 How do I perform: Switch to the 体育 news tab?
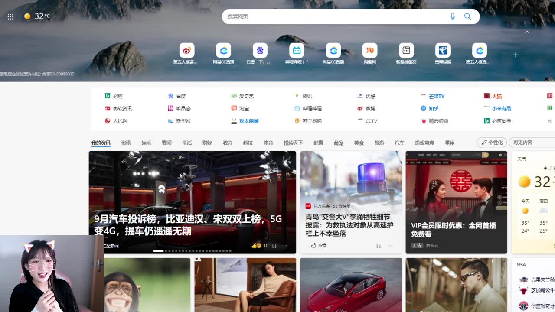tap(268, 143)
